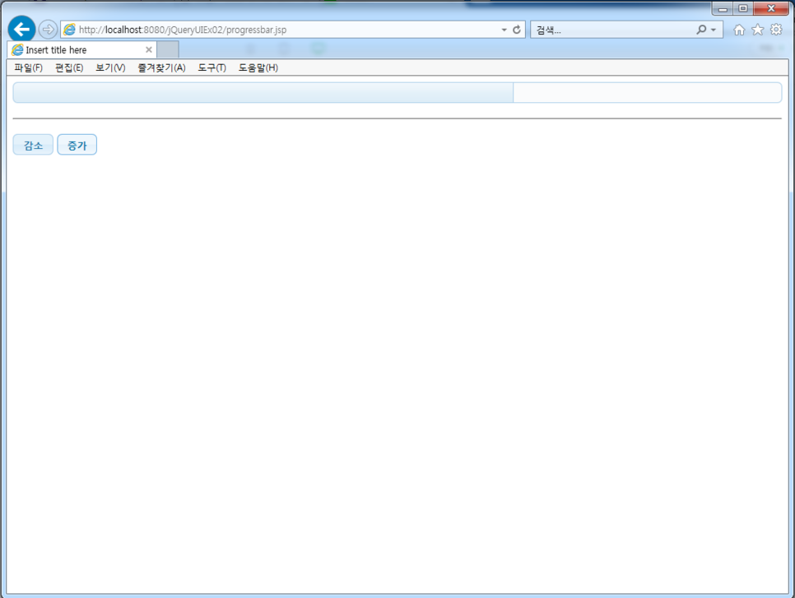Click the 증가 button
The height and width of the screenshot is (598, 795).
point(77,145)
